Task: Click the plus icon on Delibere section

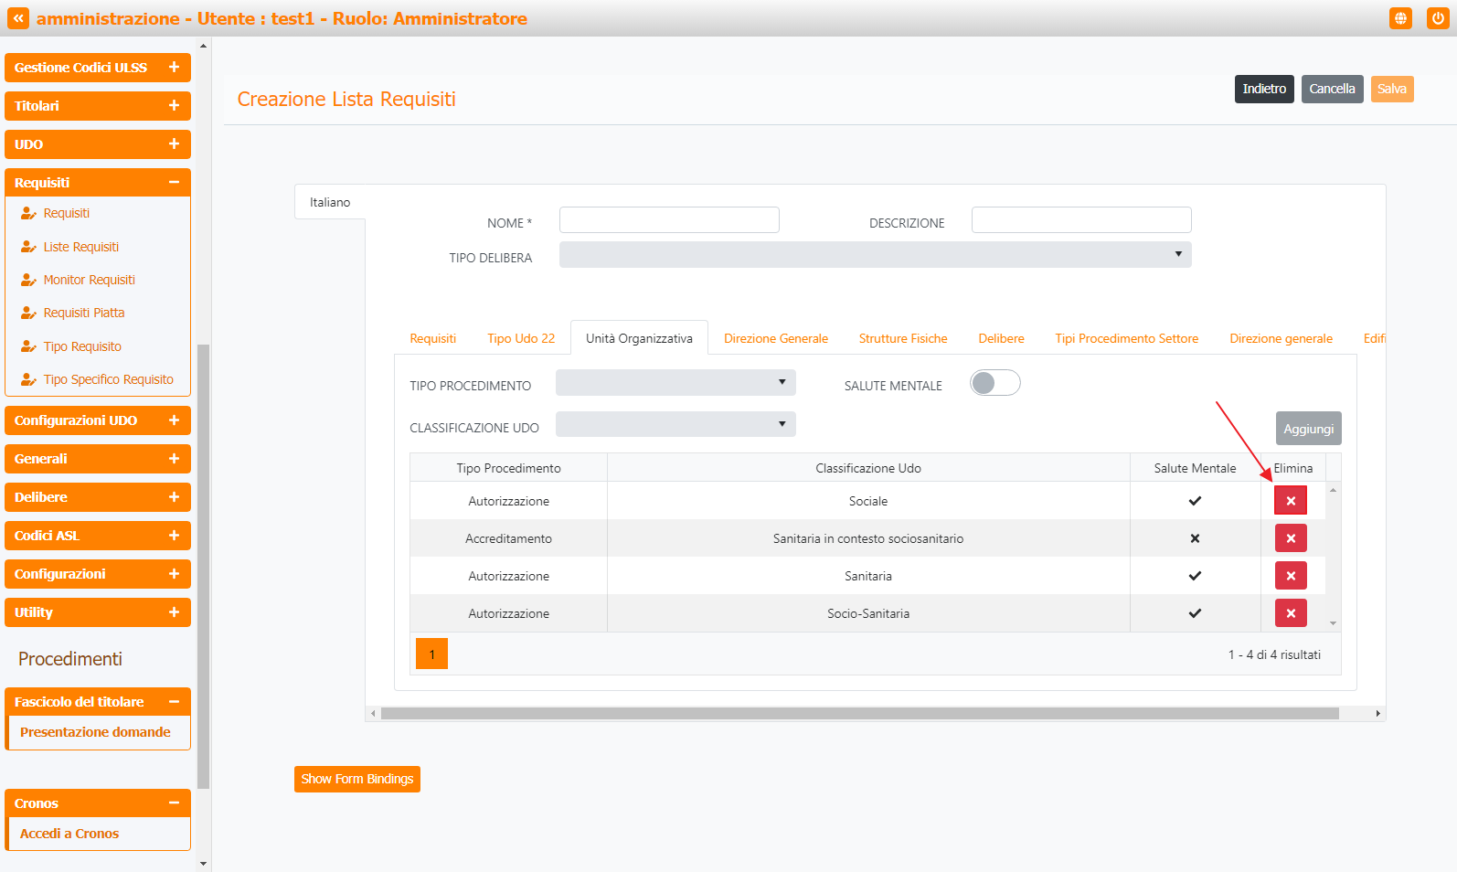Action: tap(174, 497)
